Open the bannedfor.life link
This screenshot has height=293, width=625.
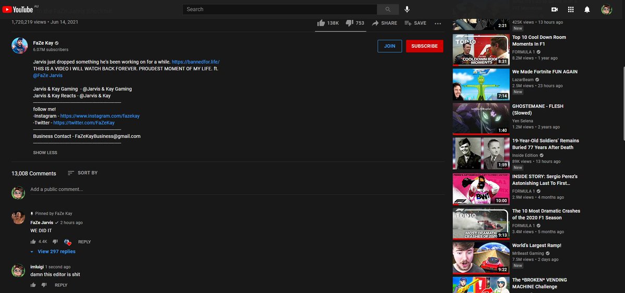point(195,61)
